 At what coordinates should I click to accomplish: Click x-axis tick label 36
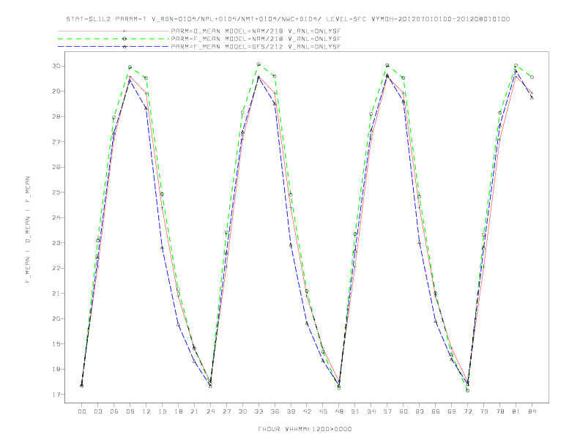[275, 411]
